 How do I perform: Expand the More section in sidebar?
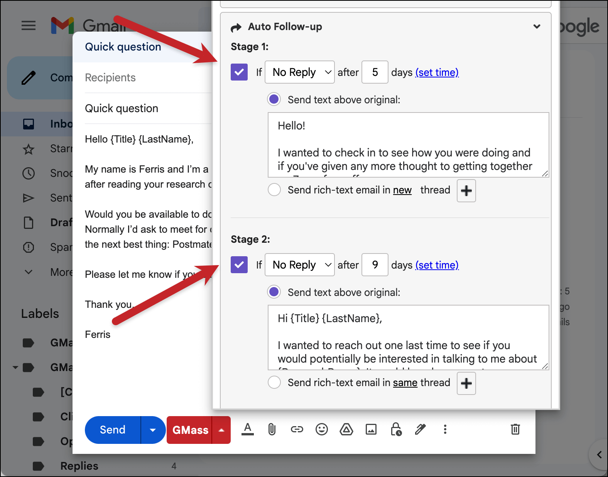pyautogui.click(x=29, y=272)
